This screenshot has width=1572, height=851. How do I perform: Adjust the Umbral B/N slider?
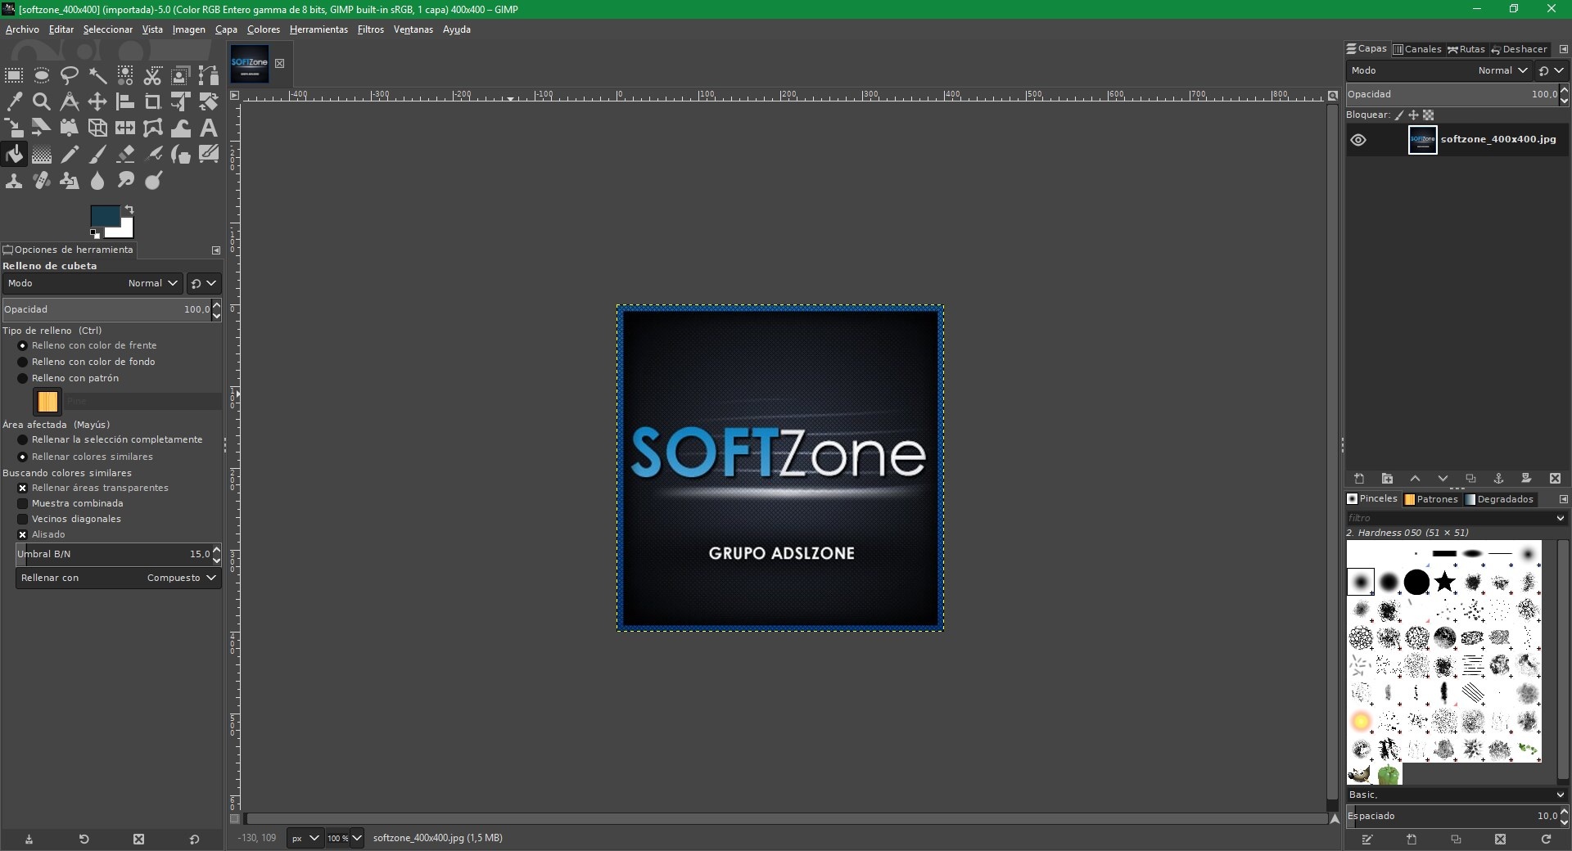click(x=114, y=555)
